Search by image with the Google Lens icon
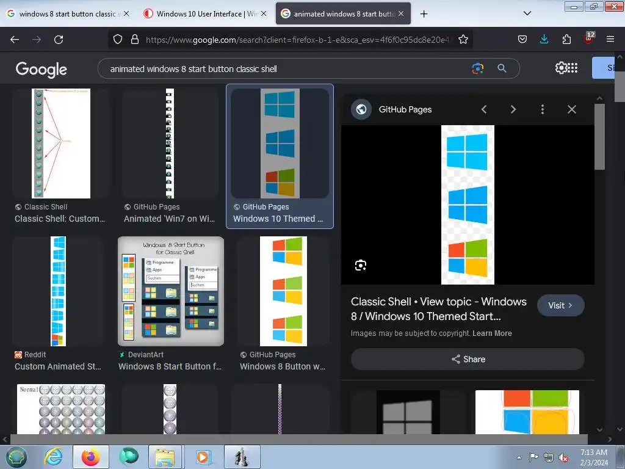This screenshot has width=625, height=469. click(x=477, y=68)
